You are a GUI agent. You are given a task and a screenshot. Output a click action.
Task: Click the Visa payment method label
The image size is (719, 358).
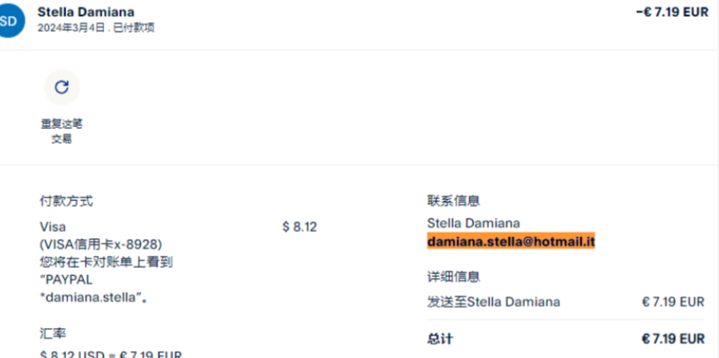[x=53, y=227]
